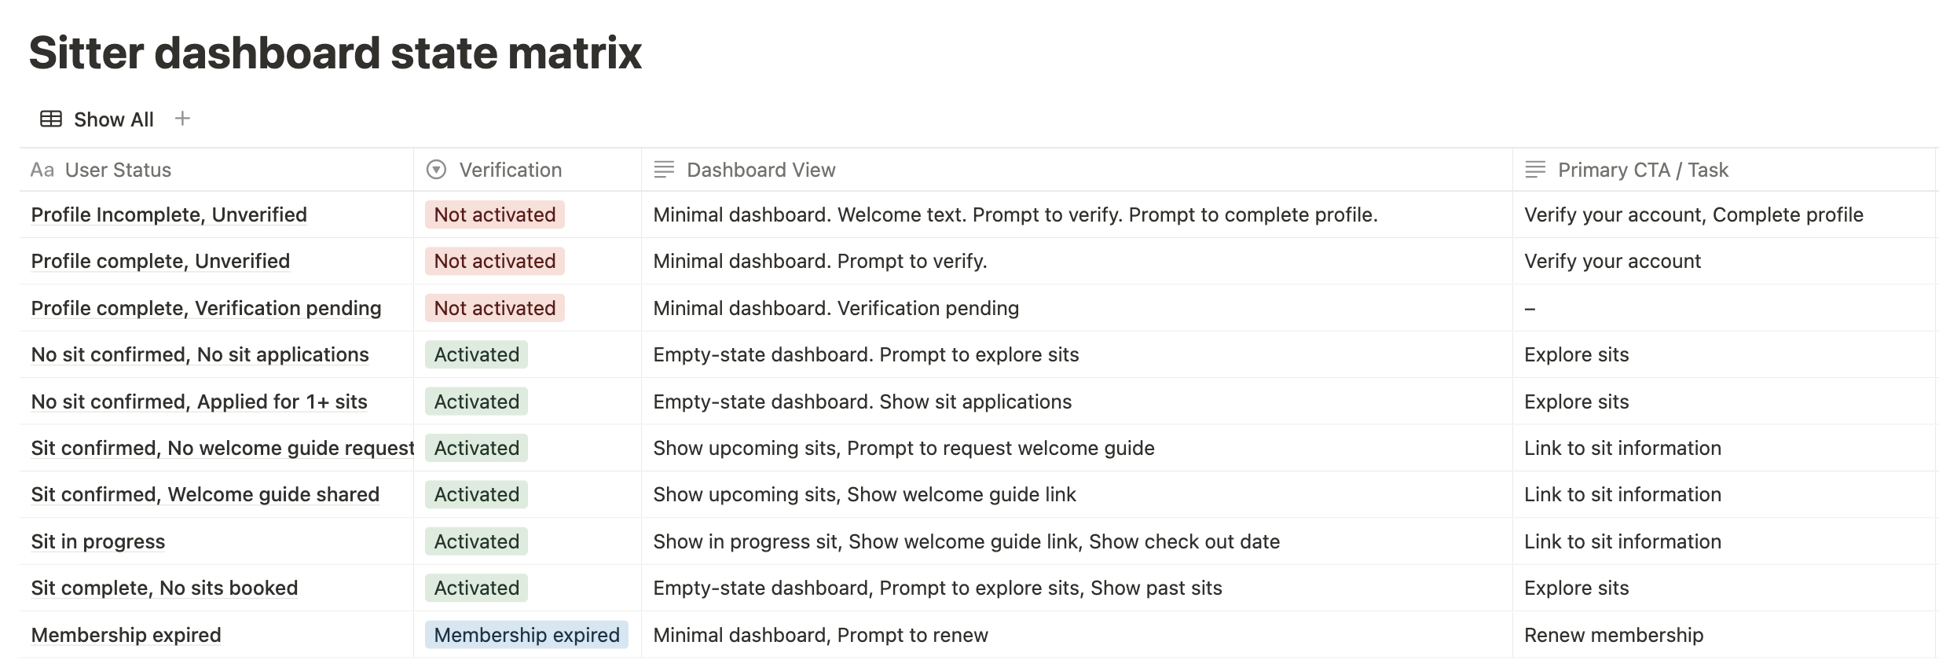
Task: Click the select icon in Verification header
Action: (436, 170)
